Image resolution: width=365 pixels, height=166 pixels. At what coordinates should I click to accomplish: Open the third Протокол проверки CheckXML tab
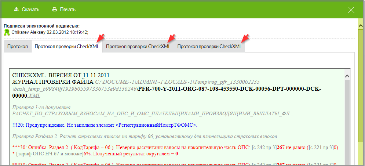[x=210, y=47]
